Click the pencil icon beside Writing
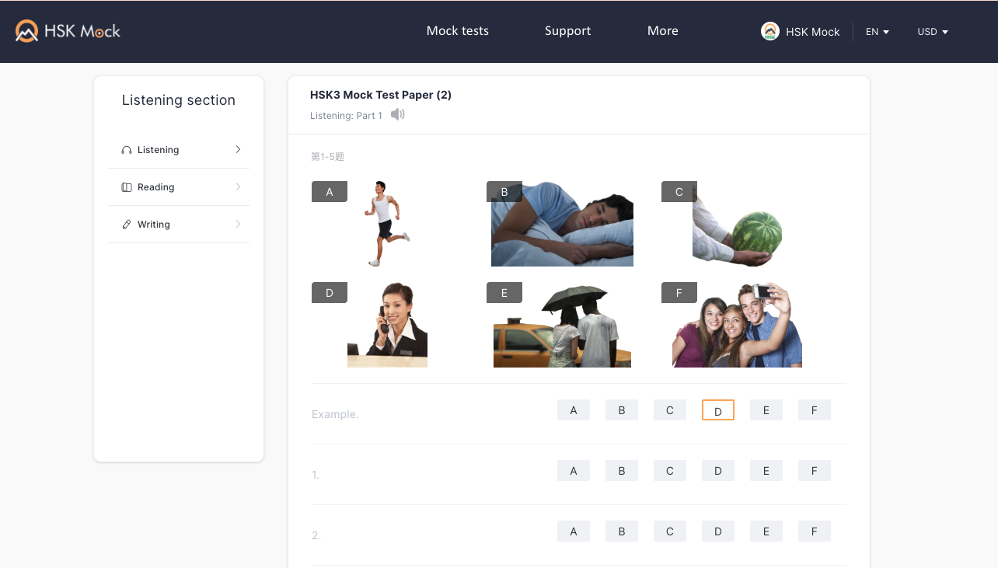 [127, 225]
